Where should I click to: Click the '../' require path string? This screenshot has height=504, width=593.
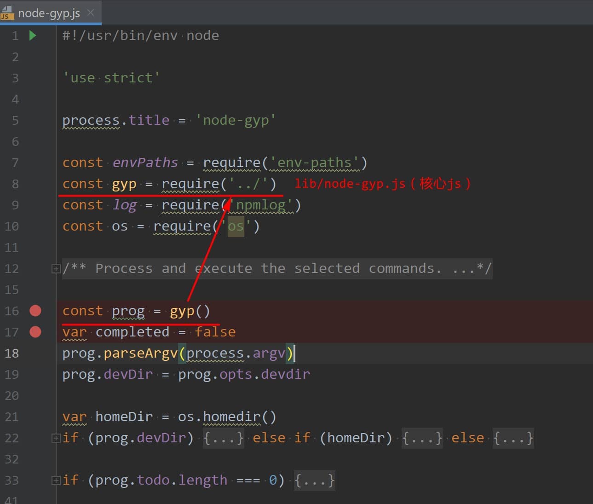coord(248,184)
